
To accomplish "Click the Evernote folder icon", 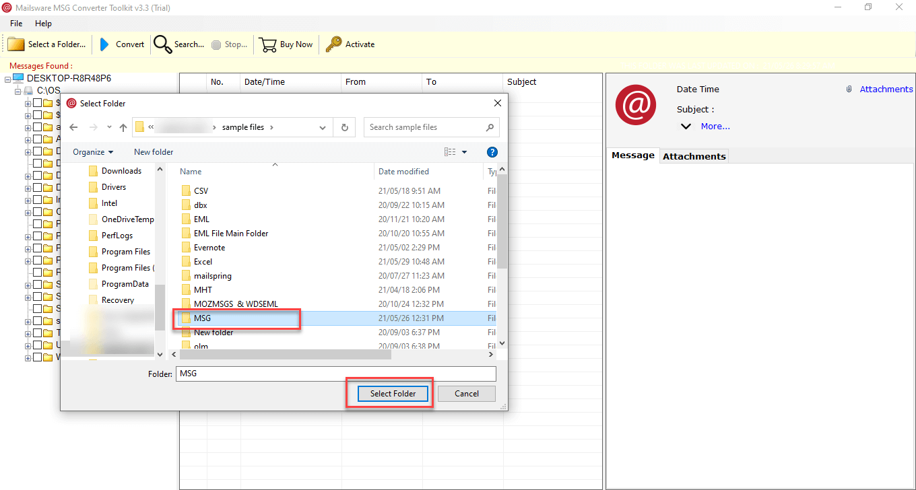I will click(187, 248).
